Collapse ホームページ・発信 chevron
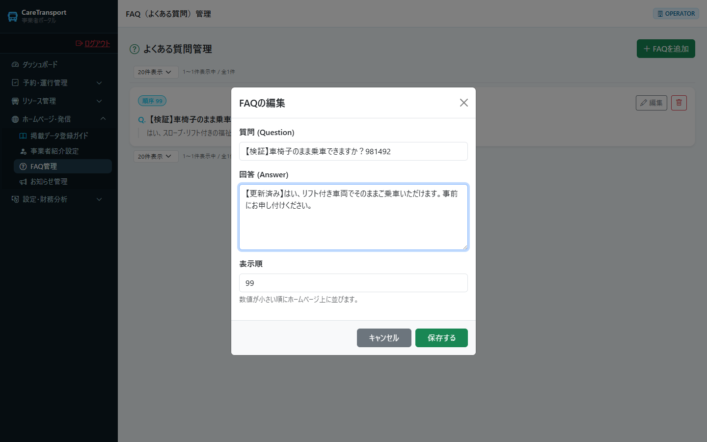The width and height of the screenshot is (707, 442). tap(103, 119)
